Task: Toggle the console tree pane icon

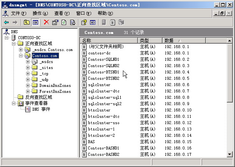Action: (x=35, y=22)
